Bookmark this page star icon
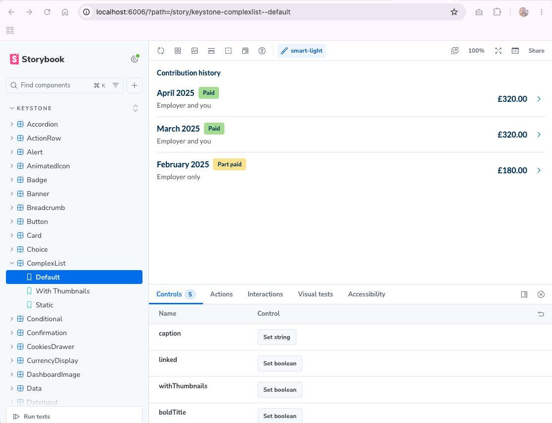This screenshot has width=552, height=423. pos(454,12)
